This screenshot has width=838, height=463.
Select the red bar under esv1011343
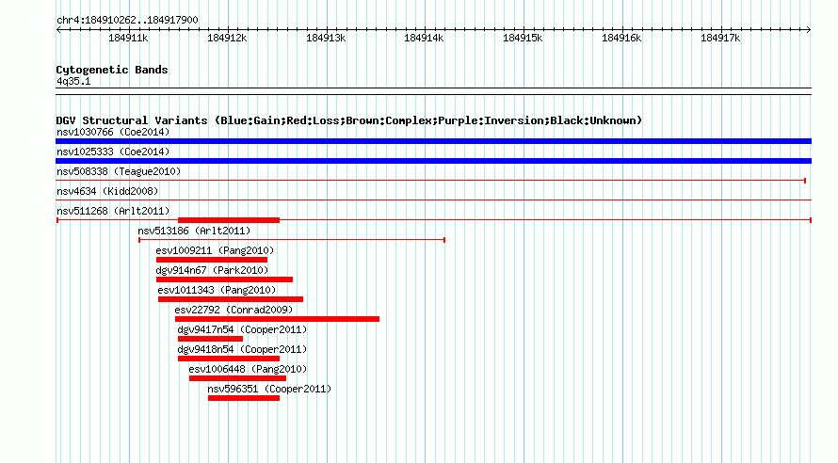click(x=231, y=299)
